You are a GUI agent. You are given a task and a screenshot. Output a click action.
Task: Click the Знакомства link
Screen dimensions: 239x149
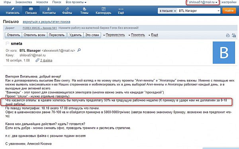point(24,2)
